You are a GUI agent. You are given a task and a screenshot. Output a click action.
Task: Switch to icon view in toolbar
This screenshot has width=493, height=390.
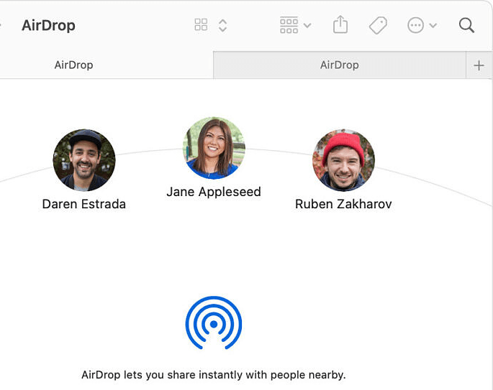coord(201,25)
